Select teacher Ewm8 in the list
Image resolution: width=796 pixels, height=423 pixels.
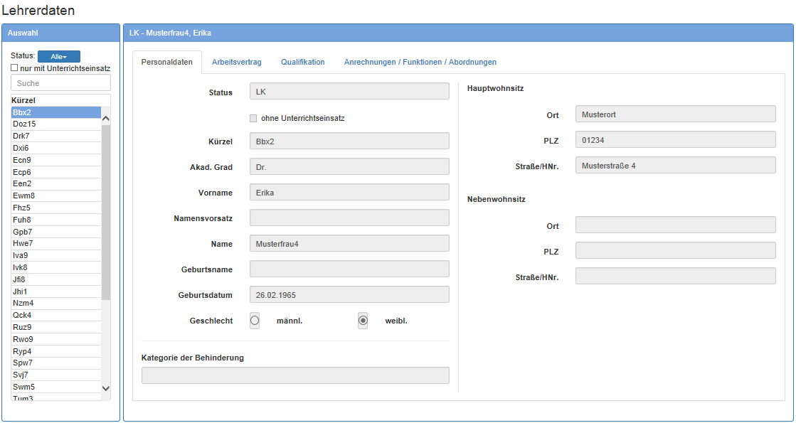[23, 196]
